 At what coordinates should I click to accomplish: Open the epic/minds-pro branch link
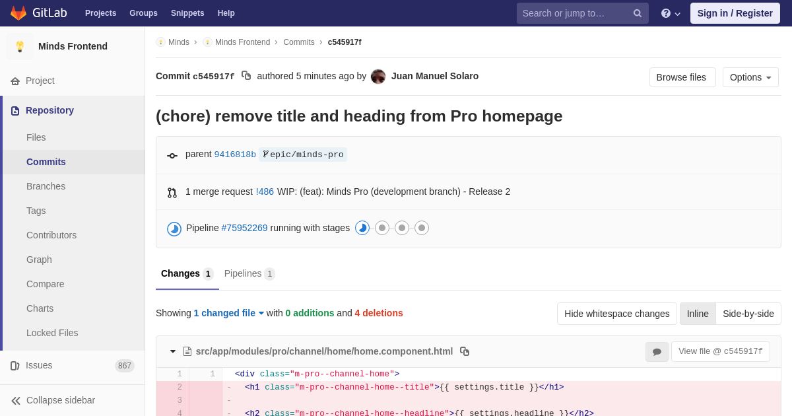click(303, 155)
